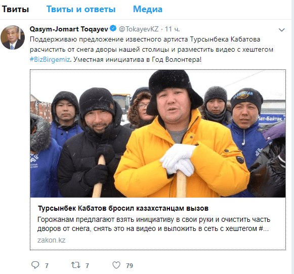Expand the tweet options chevron
The height and width of the screenshot is (274, 294).
282,30
